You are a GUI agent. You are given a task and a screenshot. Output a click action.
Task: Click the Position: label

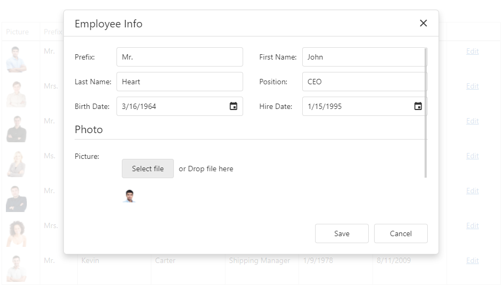tap(273, 82)
